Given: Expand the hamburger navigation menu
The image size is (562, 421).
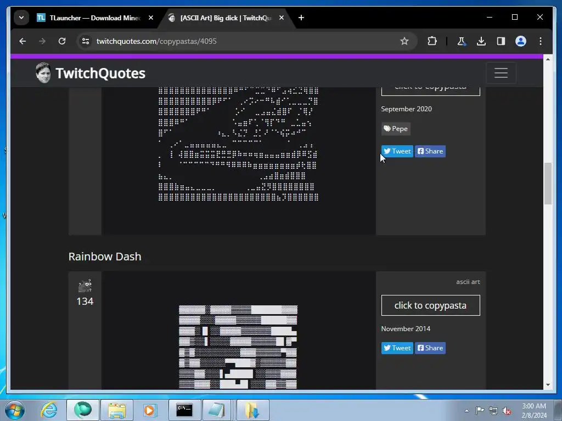Looking at the screenshot, I should coord(501,73).
